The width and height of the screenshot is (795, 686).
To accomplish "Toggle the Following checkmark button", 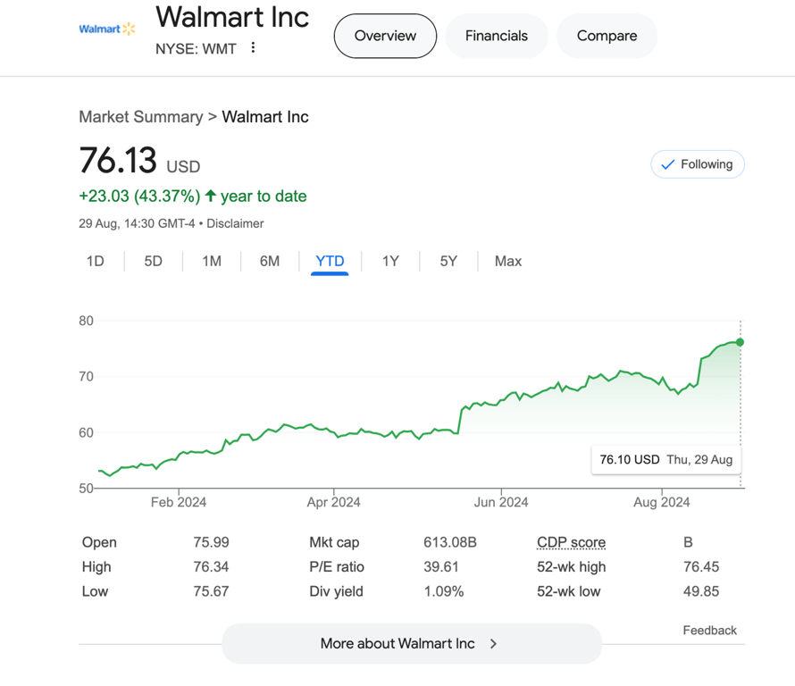I will pyautogui.click(x=697, y=164).
